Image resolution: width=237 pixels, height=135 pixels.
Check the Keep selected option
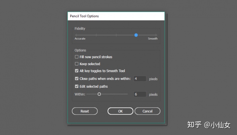[77, 64]
